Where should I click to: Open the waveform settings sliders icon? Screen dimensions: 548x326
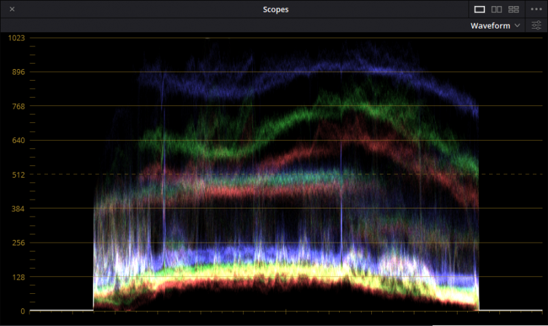(x=536, y=25)
